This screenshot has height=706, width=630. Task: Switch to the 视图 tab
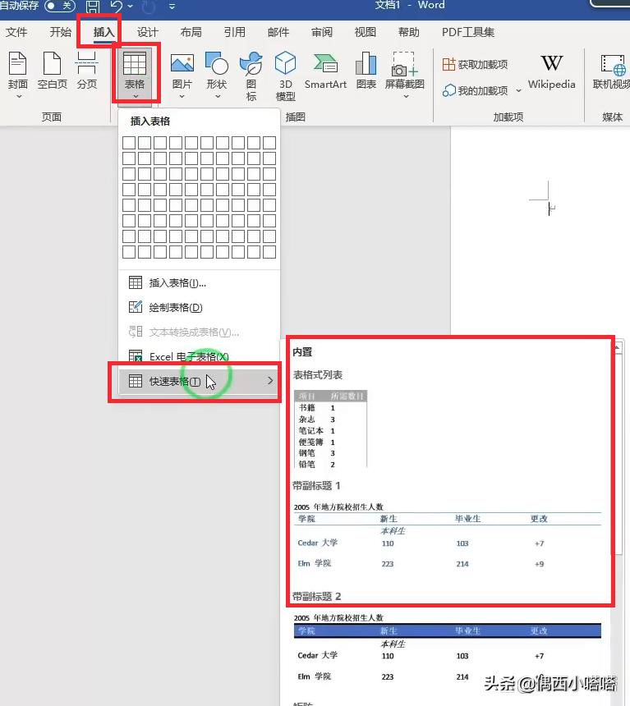pos(366,32)
